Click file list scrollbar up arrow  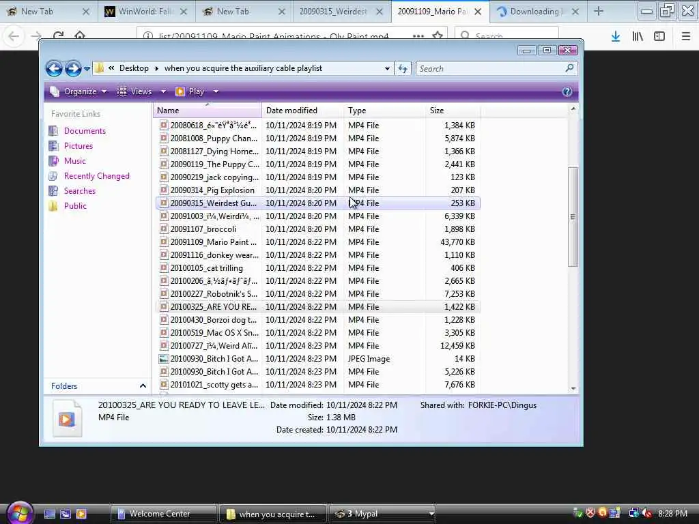point(573,108)
